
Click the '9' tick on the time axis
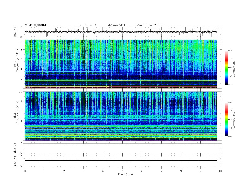click(200, 171)
